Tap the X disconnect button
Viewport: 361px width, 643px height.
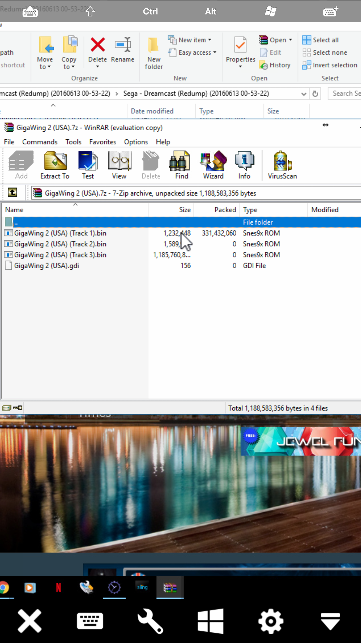tap(30, 622)
